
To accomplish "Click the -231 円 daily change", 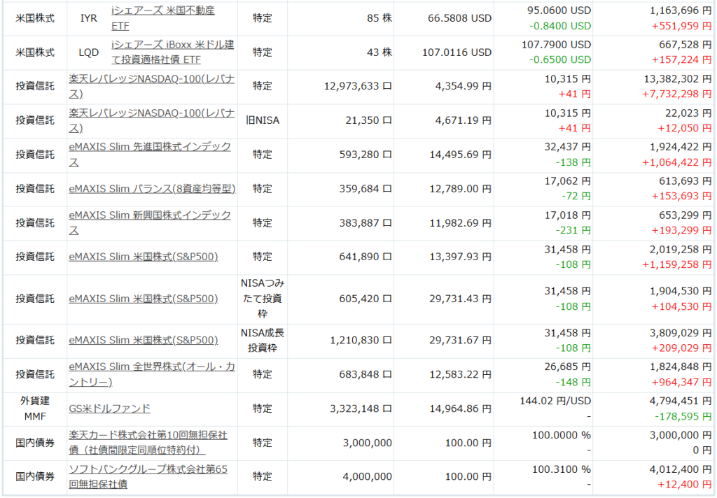I will pos(573,231).
